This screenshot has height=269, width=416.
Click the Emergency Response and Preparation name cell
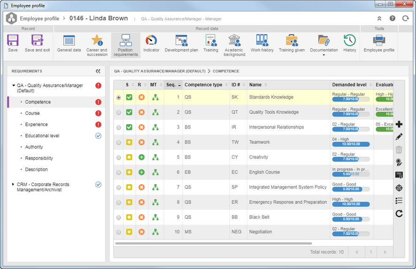(x=288, y=202)
